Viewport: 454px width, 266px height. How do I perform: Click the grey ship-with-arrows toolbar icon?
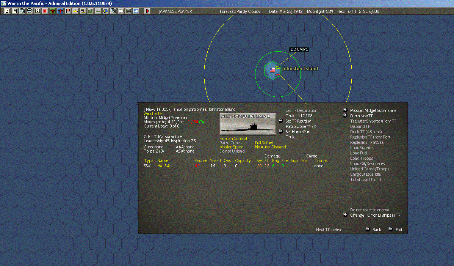pos(98,11)
